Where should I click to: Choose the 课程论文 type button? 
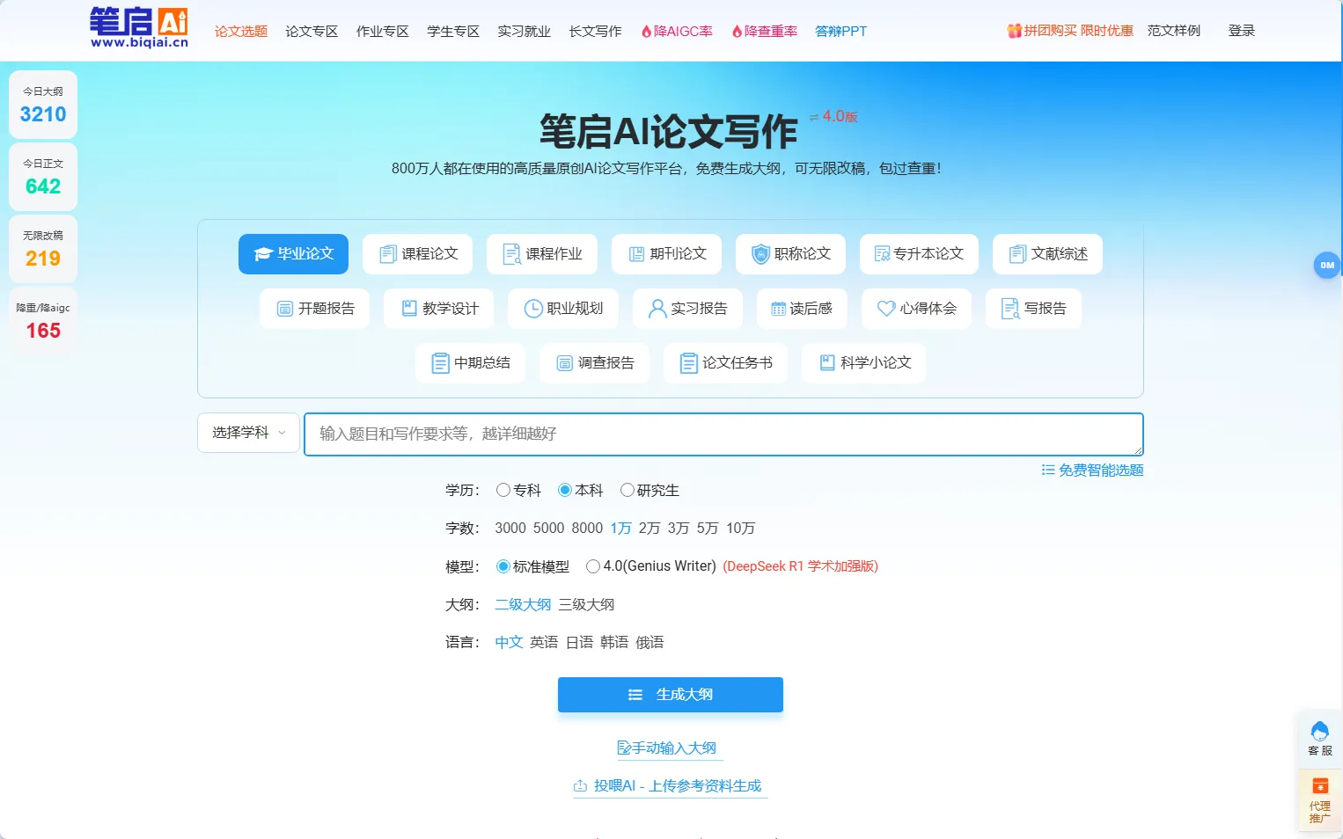417,254
